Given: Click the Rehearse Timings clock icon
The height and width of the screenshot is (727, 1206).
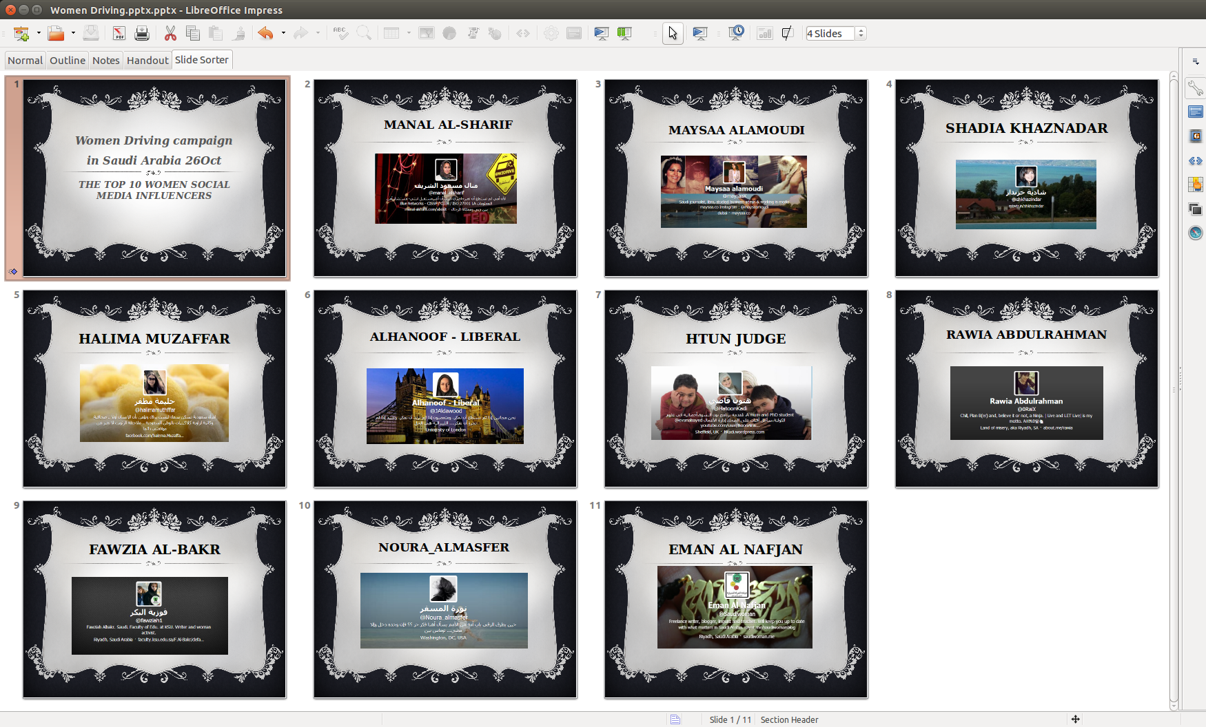Looking at the screenshot, I should (736, 33).
